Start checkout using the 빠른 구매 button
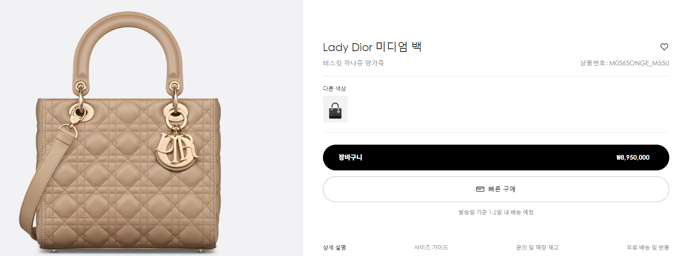678x256 pixels. pos(496,189)
